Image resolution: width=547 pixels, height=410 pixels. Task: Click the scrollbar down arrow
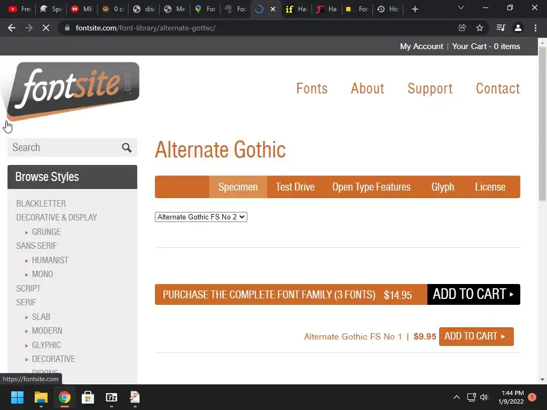coord(542,380)
